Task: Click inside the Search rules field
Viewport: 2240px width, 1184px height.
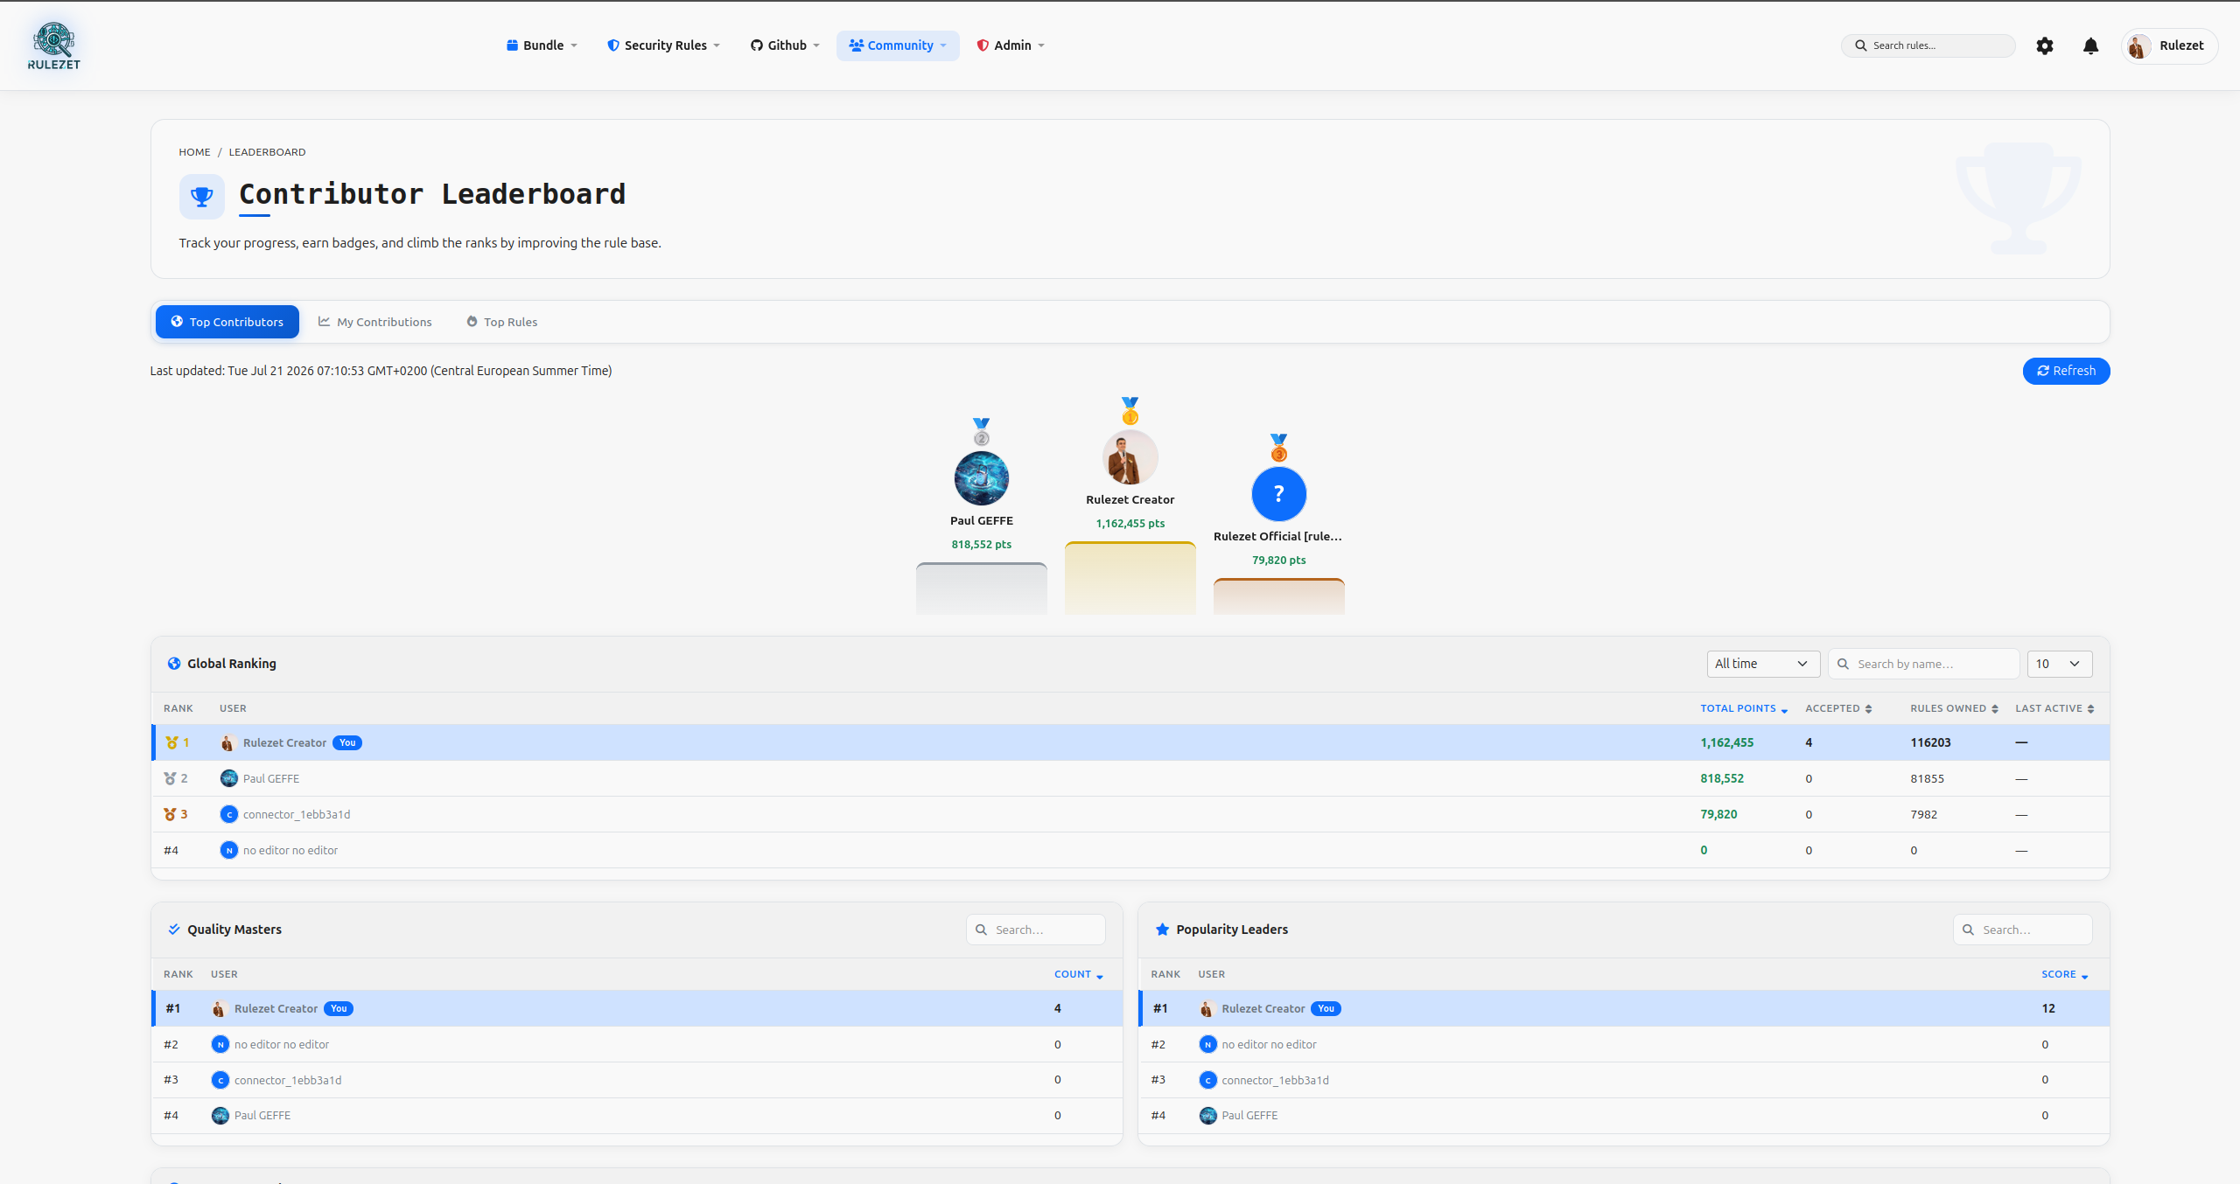Action: click(1928, 45)
